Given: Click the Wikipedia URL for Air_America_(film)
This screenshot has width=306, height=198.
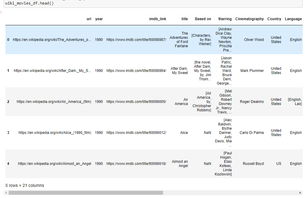Looking at the screenshot, I should click(54, 102).
